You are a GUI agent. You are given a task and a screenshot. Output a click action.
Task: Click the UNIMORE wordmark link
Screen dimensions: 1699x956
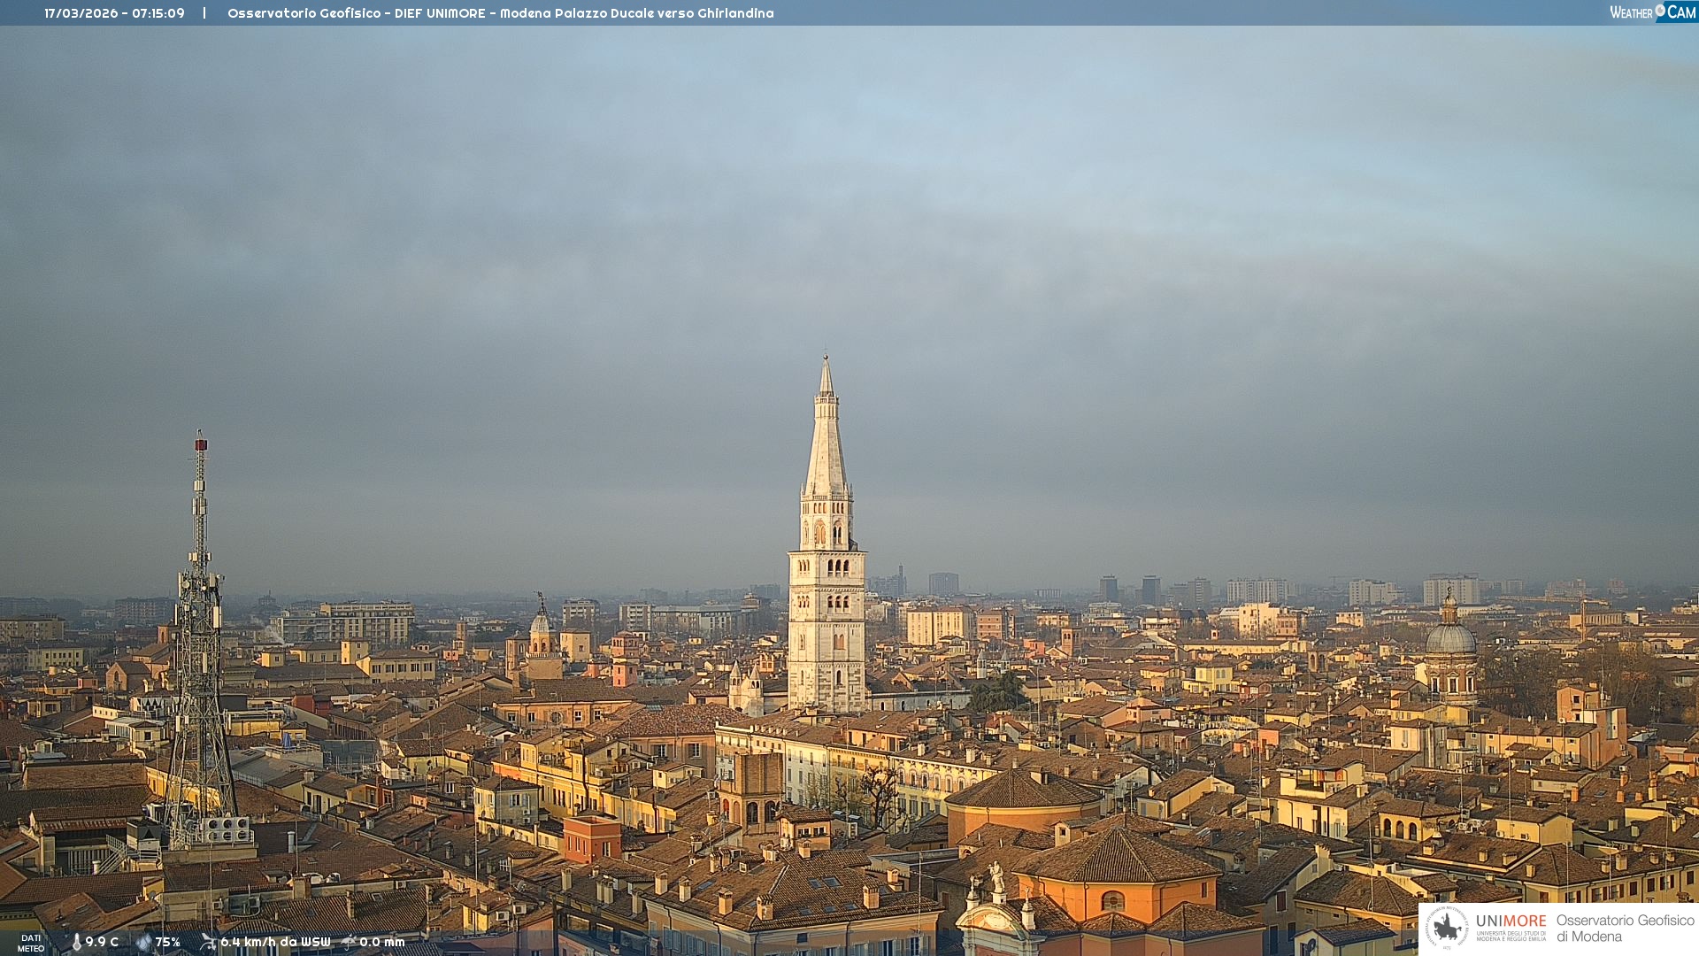pos(1511,921)
